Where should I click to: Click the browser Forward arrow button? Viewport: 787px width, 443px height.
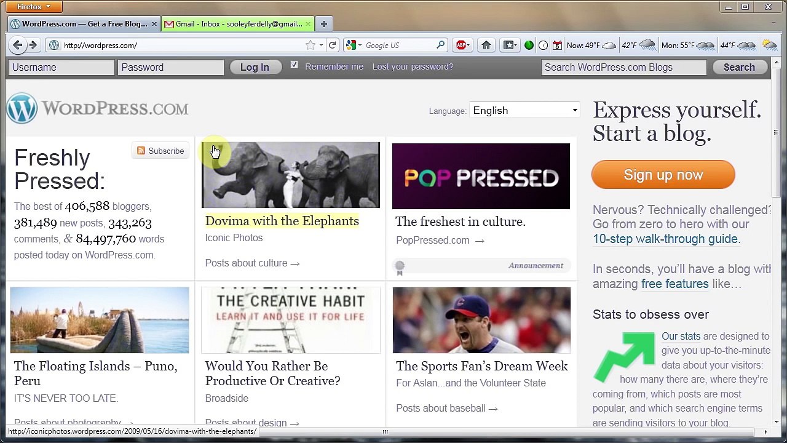[x=33, y=45]
